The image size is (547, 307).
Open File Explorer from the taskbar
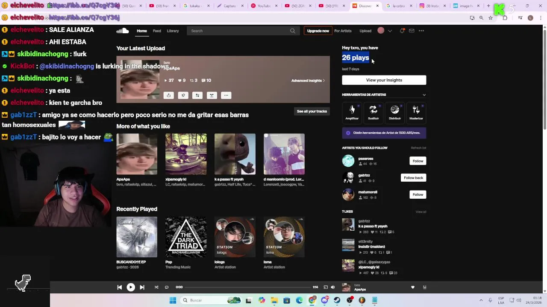274,300
